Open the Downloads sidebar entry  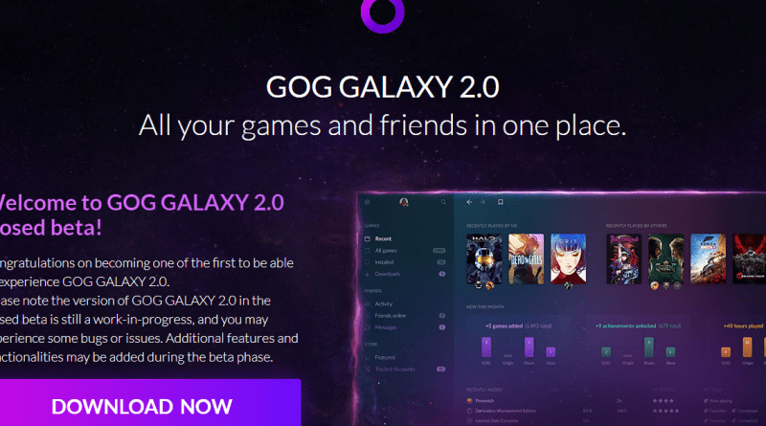point(388,274)
